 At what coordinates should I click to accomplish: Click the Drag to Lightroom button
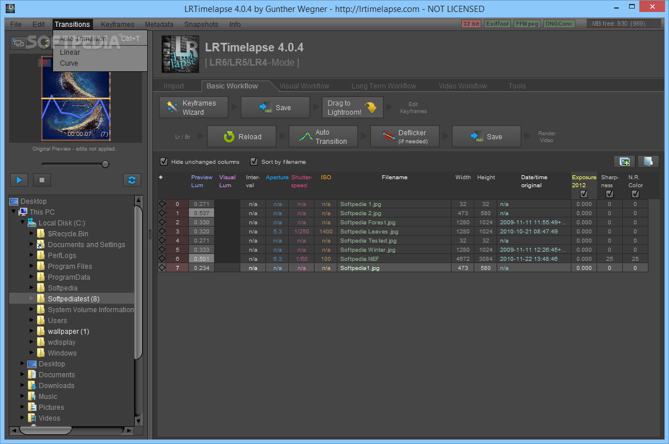tap(352, 107)
